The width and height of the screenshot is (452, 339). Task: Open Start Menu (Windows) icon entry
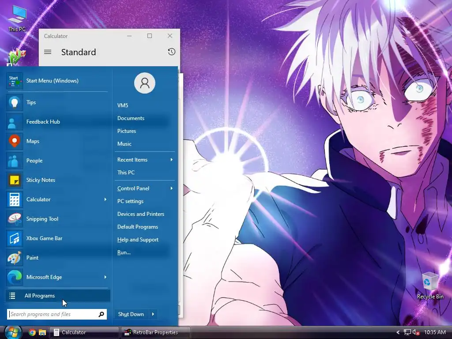tap(15, 81)
